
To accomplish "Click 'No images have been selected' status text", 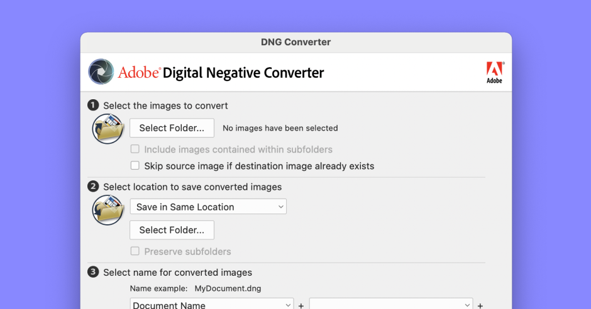I will pyautogui.click(x=280, y=128).
